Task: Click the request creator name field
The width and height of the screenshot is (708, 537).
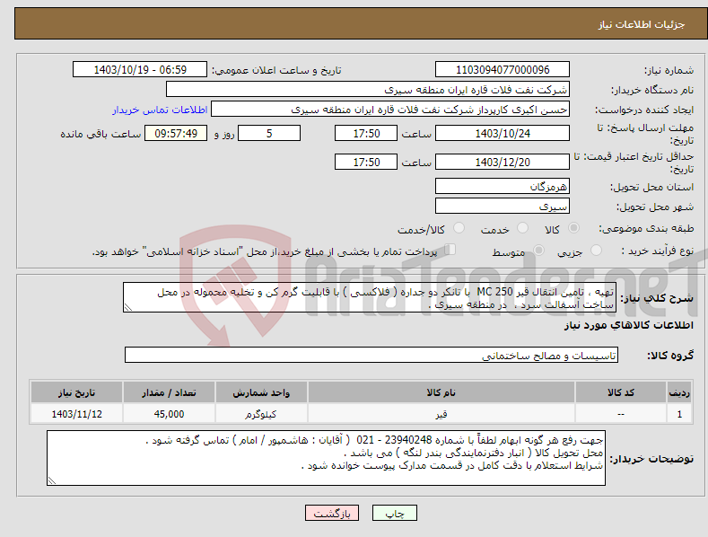Action: pos(390,109)
